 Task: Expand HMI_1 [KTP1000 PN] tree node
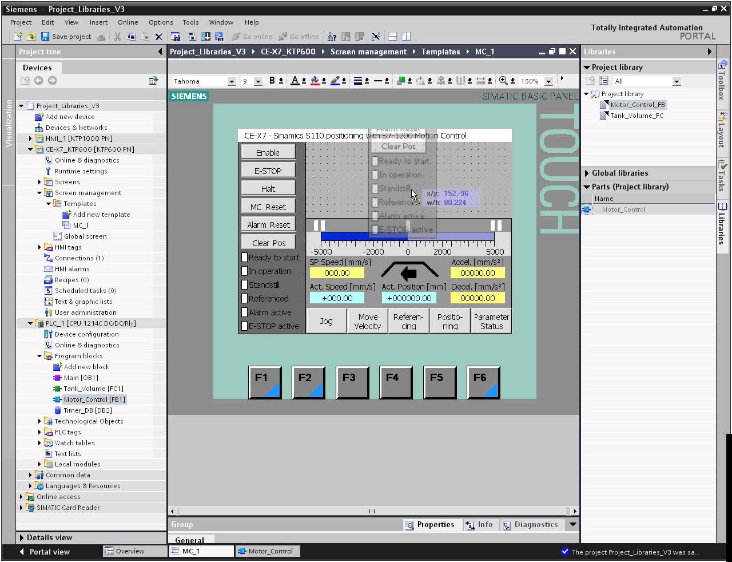click(x=30, y=138)
